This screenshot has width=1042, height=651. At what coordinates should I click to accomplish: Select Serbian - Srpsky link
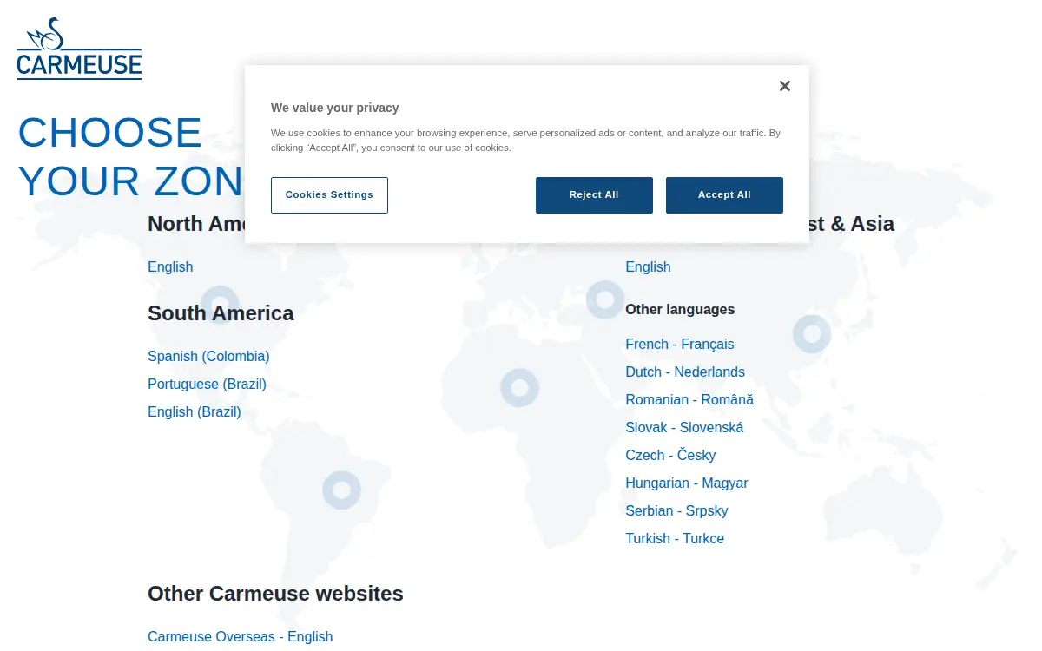pos(676,511)
